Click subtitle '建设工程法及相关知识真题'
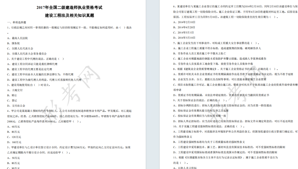The image size is (298, 169). tap(69, 16)
